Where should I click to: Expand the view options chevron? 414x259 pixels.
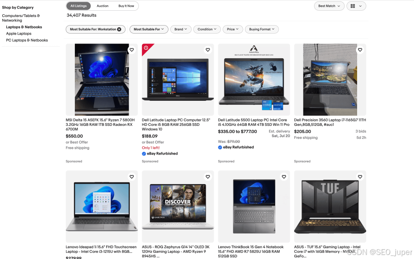click(x=360, y=6)
